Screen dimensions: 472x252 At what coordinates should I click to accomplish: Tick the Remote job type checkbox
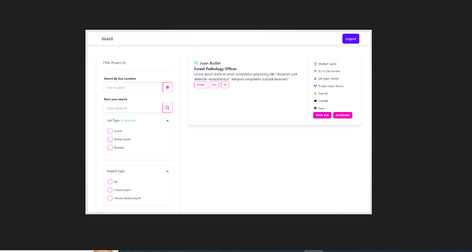point(110,148)
